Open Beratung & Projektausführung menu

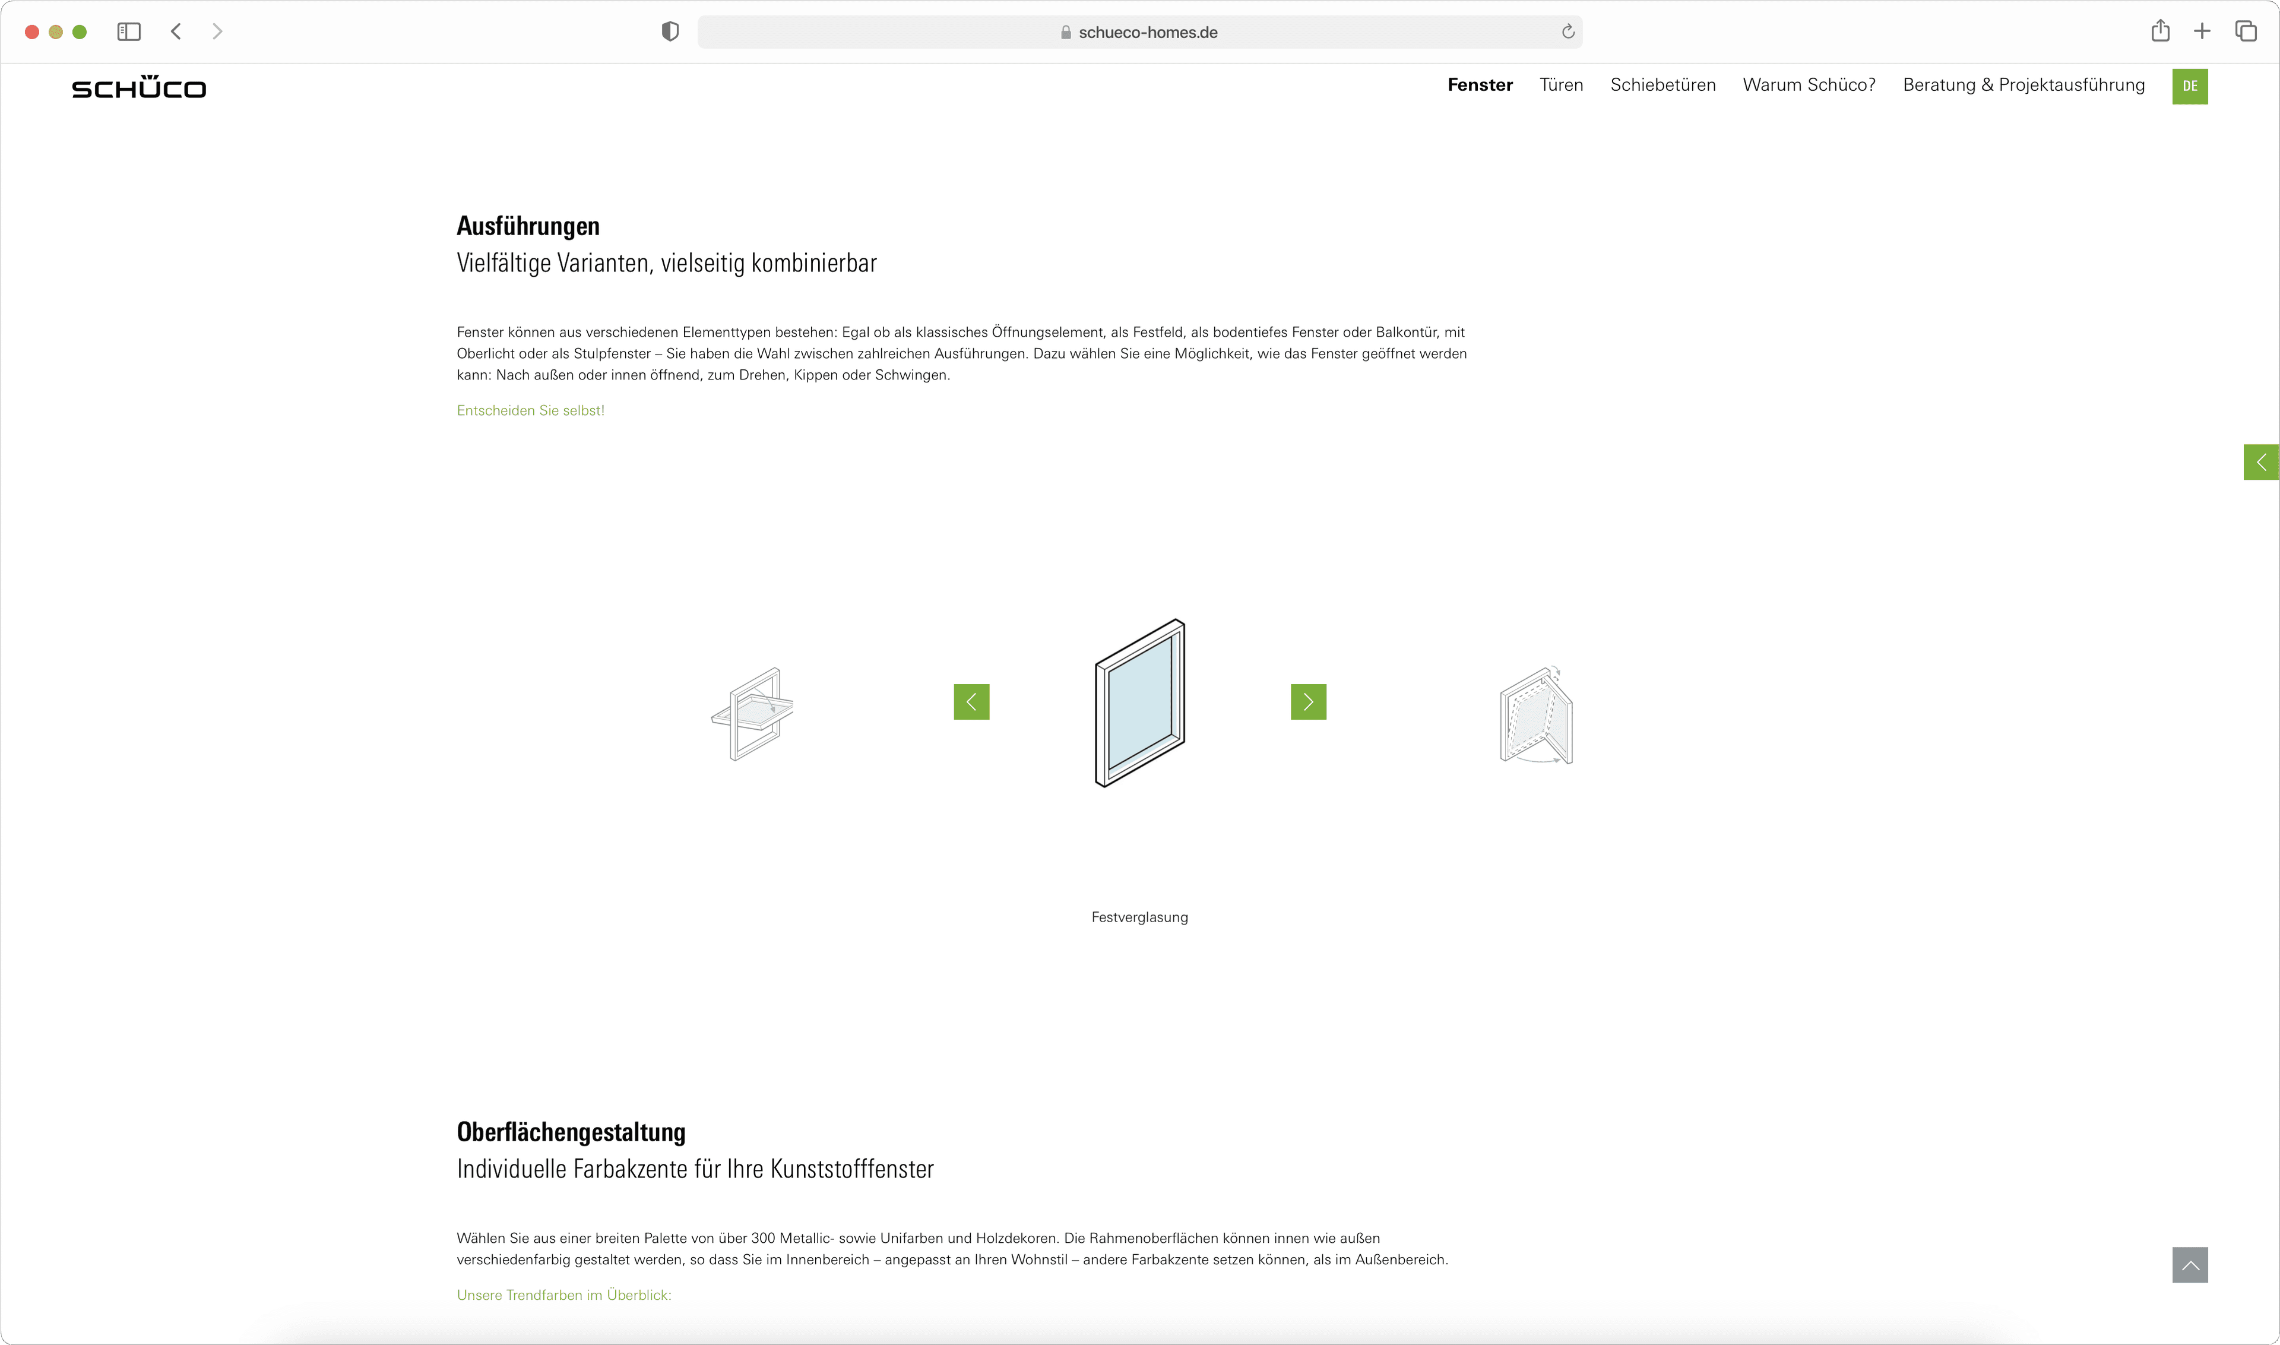point(2023,85)
